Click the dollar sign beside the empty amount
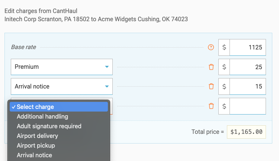The width and height of the screenshot is (279, 161). (224, 106)
